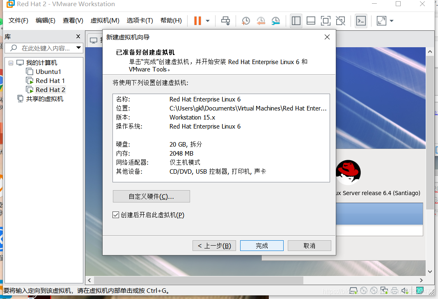Click the sound card status icon
The height and width of the screenshot is (299, 438).
pyautogui.click(x=405, y=291)
